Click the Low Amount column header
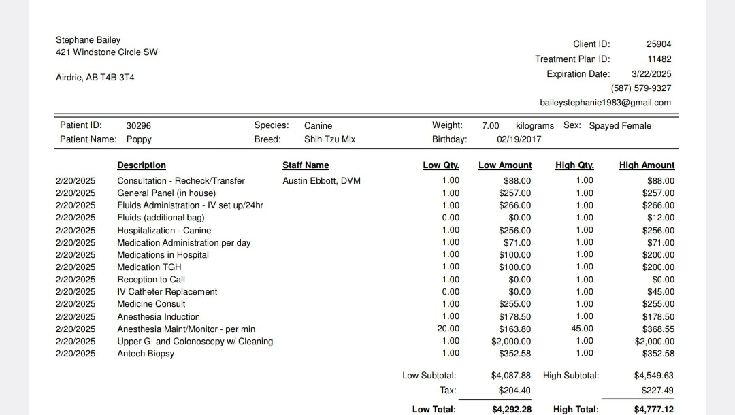 505,165
